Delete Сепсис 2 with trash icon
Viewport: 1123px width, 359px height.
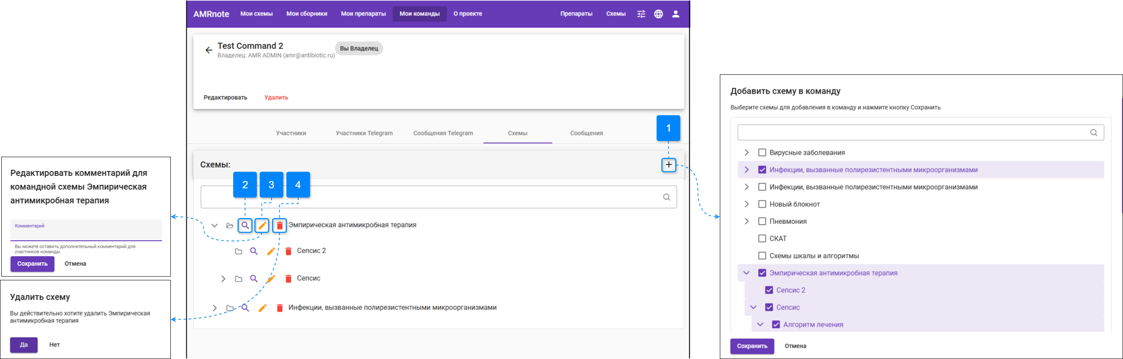click(x=288, y=251)
